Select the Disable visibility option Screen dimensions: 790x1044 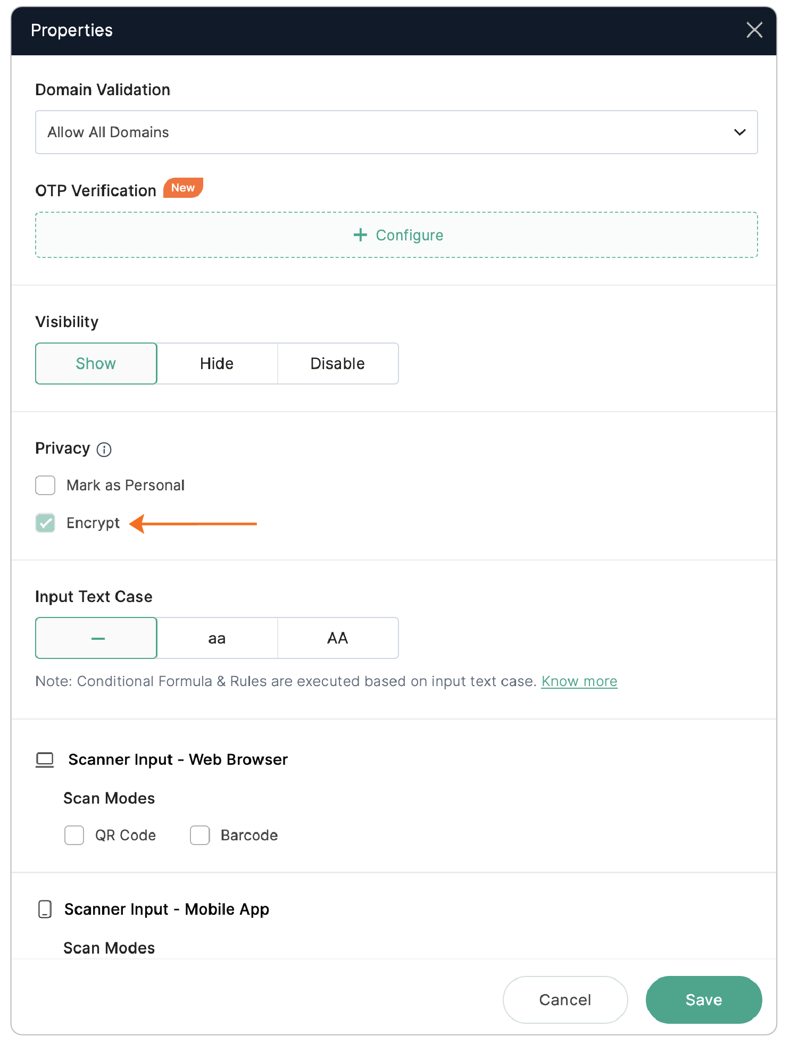point(338,364)
